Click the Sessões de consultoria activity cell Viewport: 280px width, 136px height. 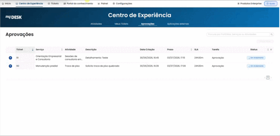[x=73, y=58]
